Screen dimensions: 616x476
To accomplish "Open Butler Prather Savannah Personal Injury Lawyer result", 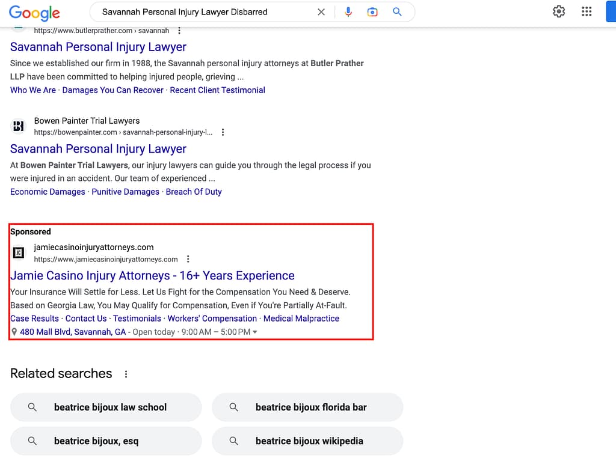I will 98,47.
